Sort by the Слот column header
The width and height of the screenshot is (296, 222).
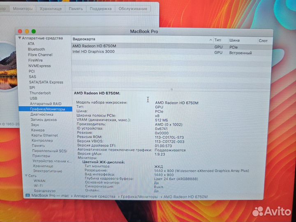coord(263,41)
